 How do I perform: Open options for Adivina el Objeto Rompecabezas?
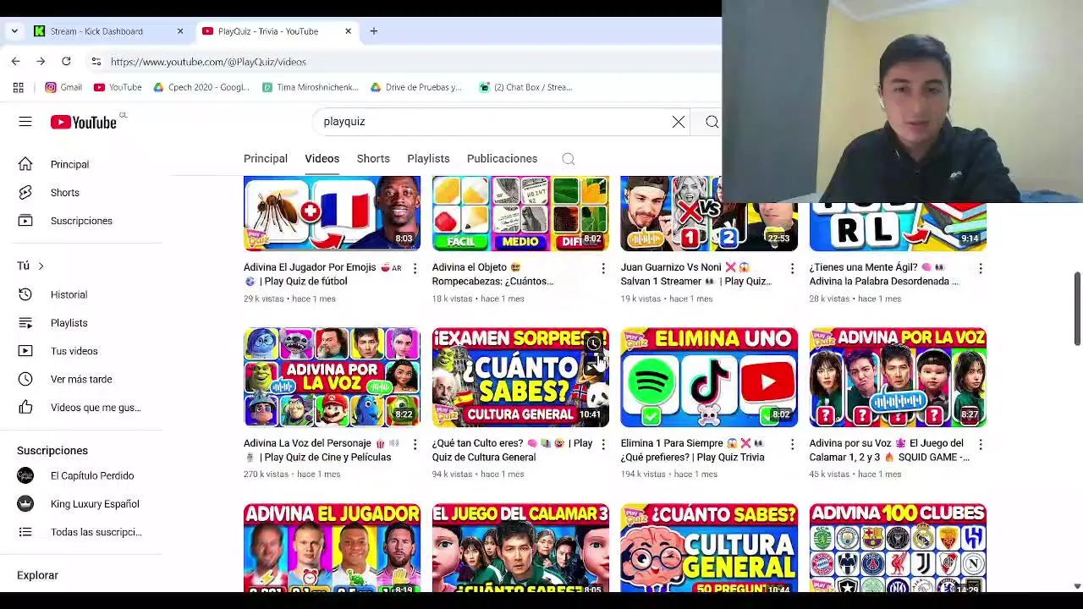tap(603, 268)
